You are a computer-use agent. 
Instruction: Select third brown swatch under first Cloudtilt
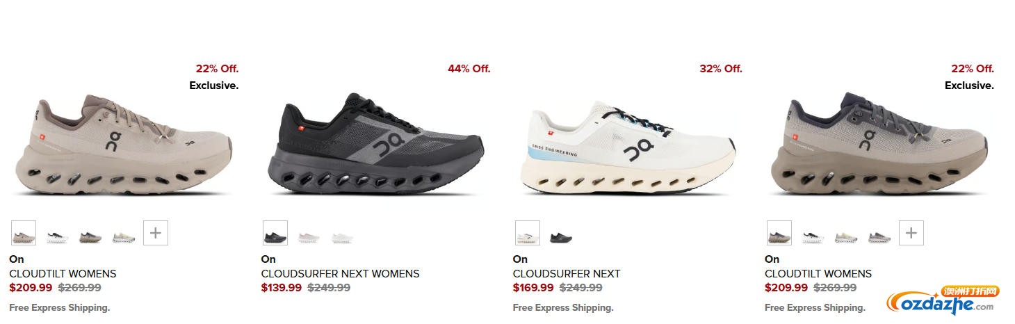tap(90, 237)
